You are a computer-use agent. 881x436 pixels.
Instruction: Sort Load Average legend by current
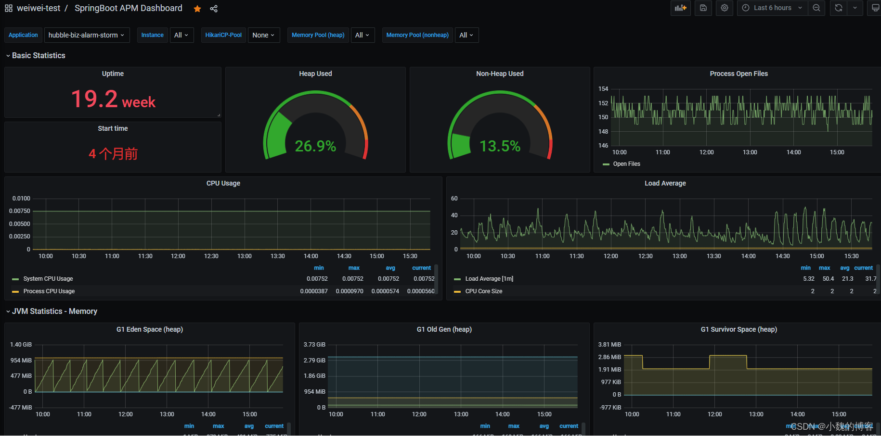click(x=864, y=268)
